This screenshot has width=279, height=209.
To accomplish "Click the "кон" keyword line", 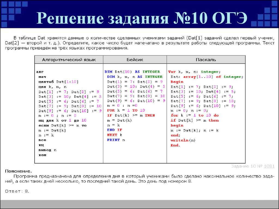I will (x=42, y=155).
